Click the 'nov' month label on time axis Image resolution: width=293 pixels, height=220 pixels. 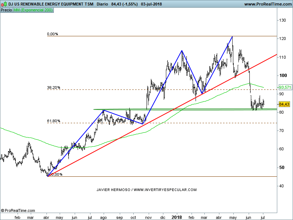click(148, 217)
